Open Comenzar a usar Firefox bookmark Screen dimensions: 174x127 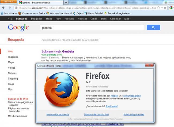pyautogui.click(x=32, y=13)
